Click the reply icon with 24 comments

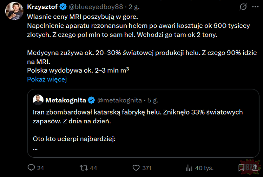coord(31,168)
